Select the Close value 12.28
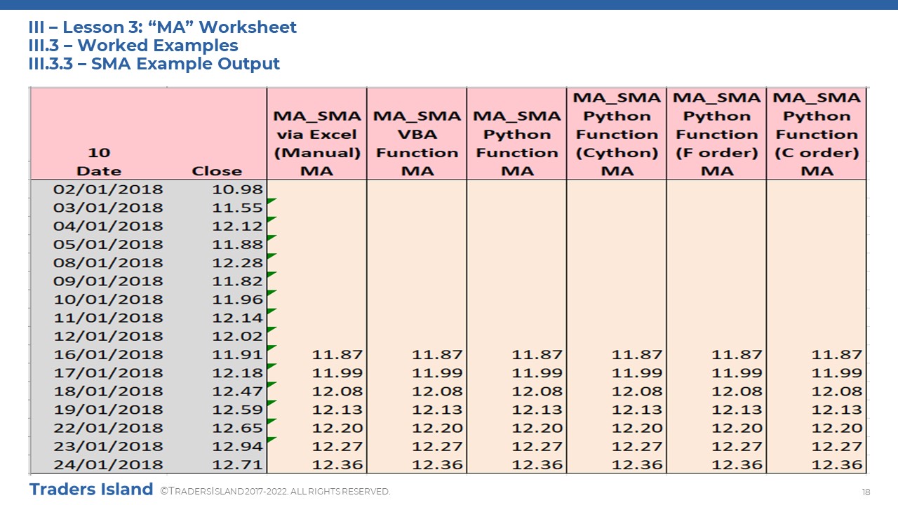This screenshot has width=898, height=505. [x=238, y=262]
